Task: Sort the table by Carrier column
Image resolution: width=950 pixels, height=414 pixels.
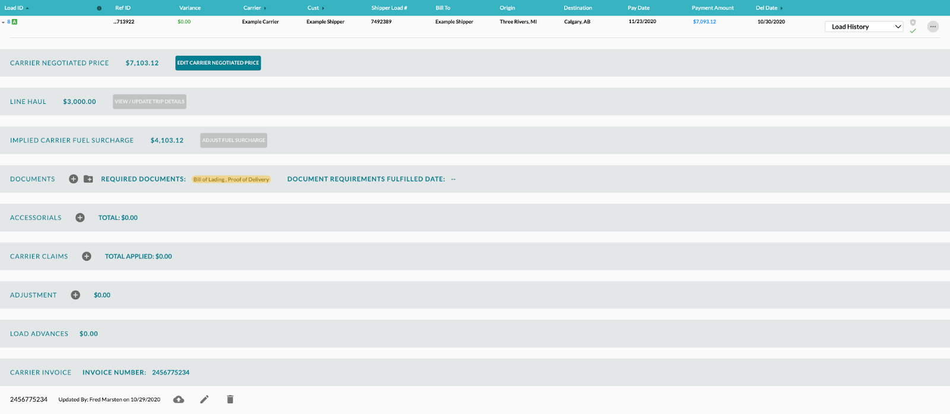Action: [252, 8]
